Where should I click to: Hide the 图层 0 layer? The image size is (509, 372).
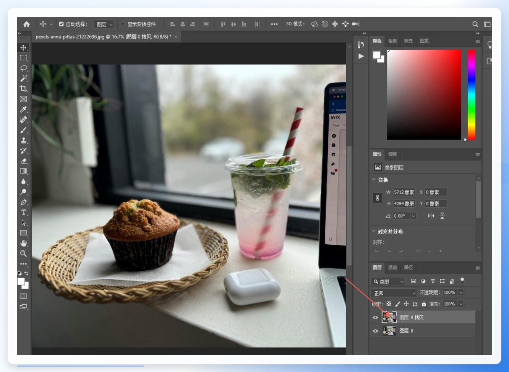pyautogui.click(x=375, y=331)
